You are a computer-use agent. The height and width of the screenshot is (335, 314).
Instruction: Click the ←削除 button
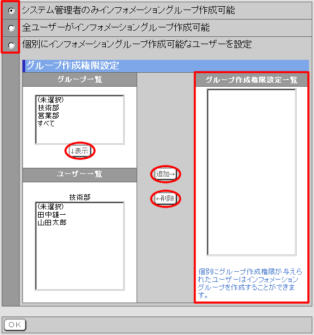click(x=166, y=199)
